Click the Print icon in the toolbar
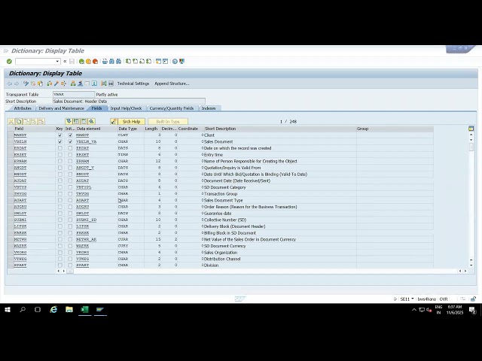Image resolution: width=482 pixels, height=361 pixels. [x=105, y=62]
